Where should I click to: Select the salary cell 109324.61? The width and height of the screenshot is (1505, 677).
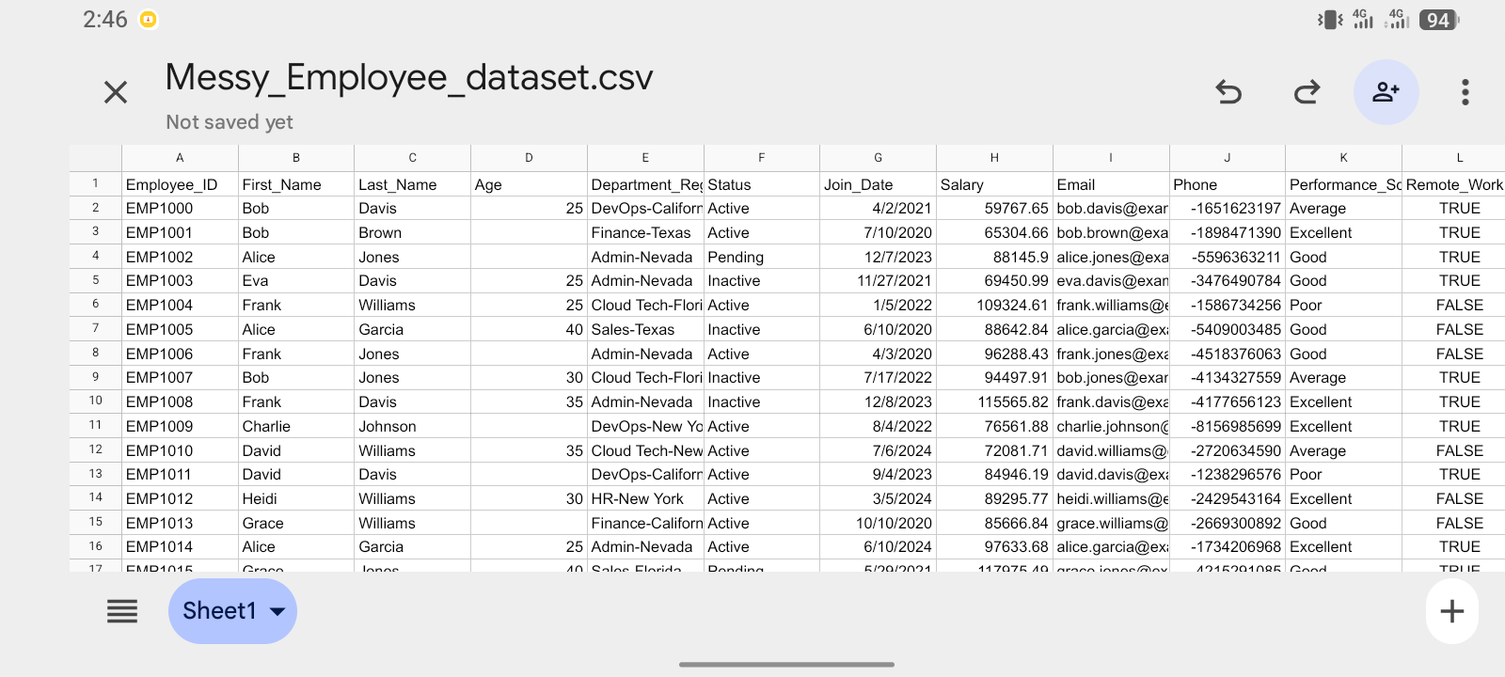[x=994, y=305]
